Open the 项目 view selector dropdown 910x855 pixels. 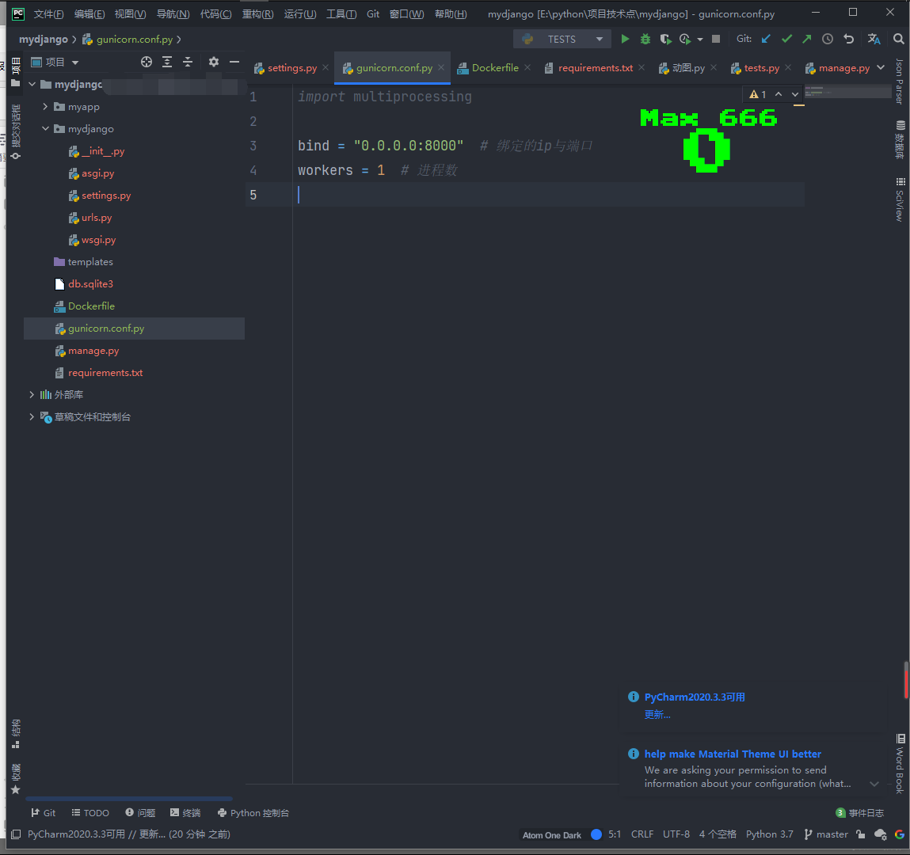click(55, 62)
